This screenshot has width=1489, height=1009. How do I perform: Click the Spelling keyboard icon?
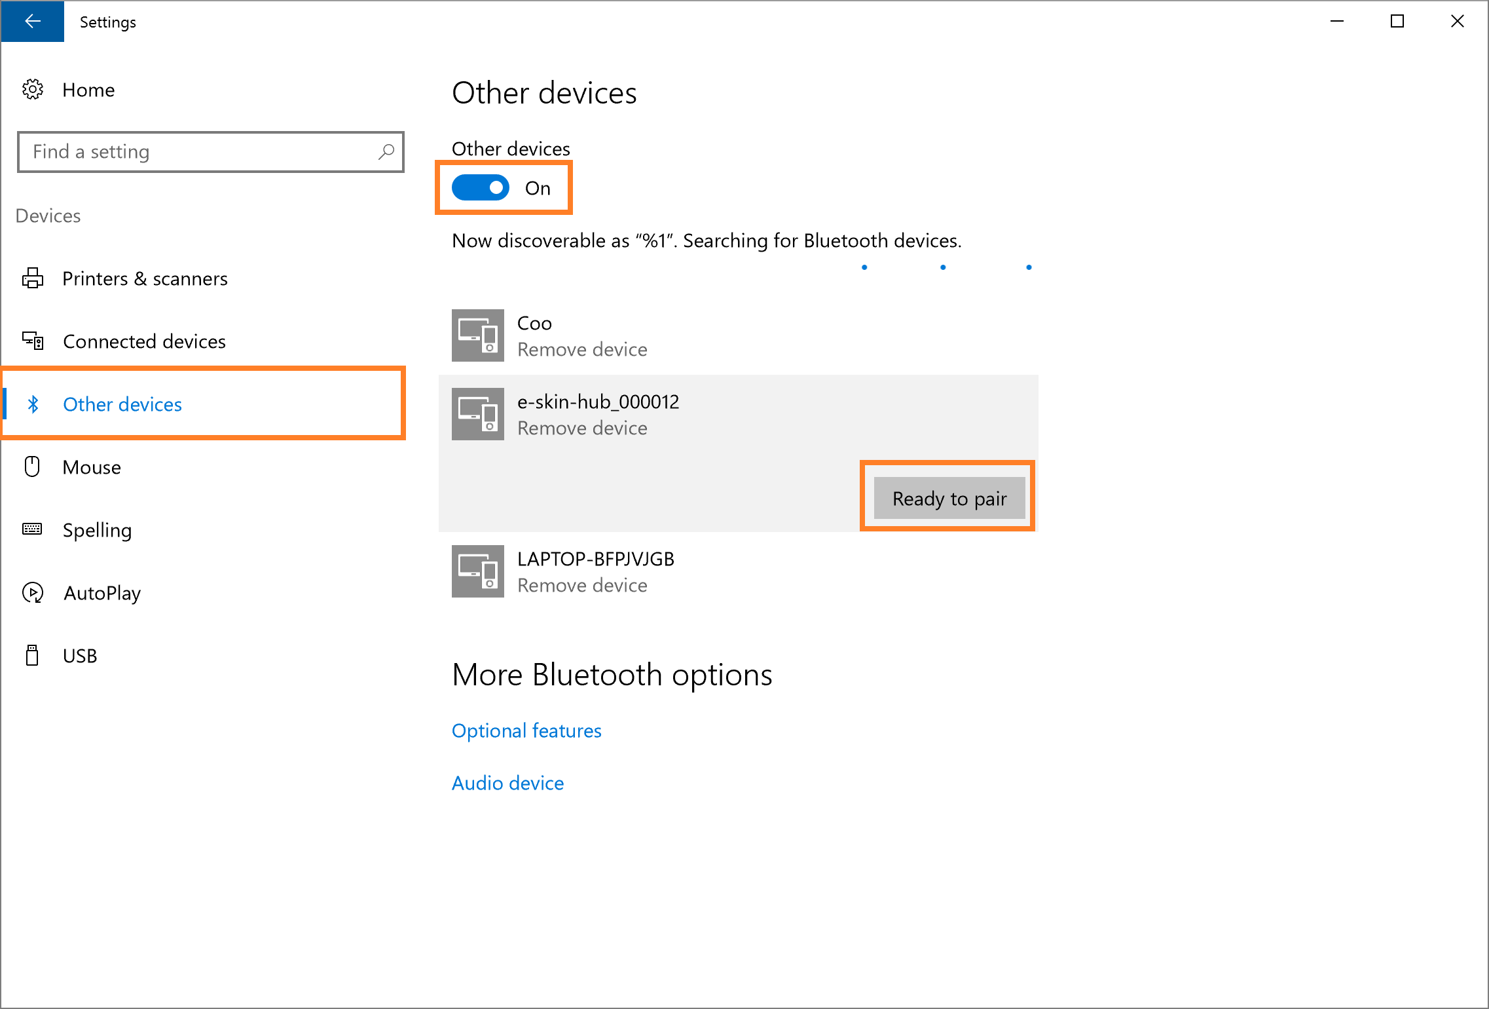[32, 529]
